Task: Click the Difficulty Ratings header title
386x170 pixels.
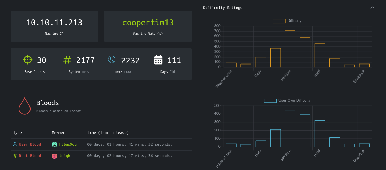Action: click(223, 8)
